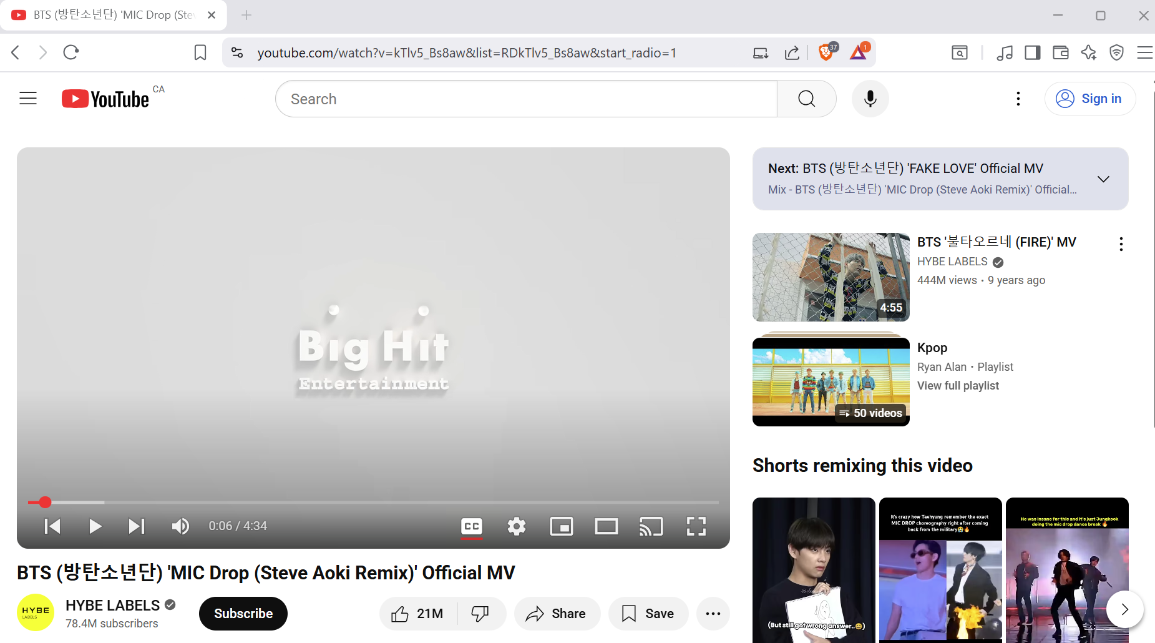Enable miniplayer mode
The image size is (1155, 643).
pos(562,526)
